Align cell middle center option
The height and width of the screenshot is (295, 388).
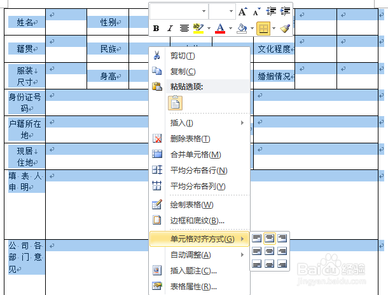pyautogui.click(x=270, y=251)
